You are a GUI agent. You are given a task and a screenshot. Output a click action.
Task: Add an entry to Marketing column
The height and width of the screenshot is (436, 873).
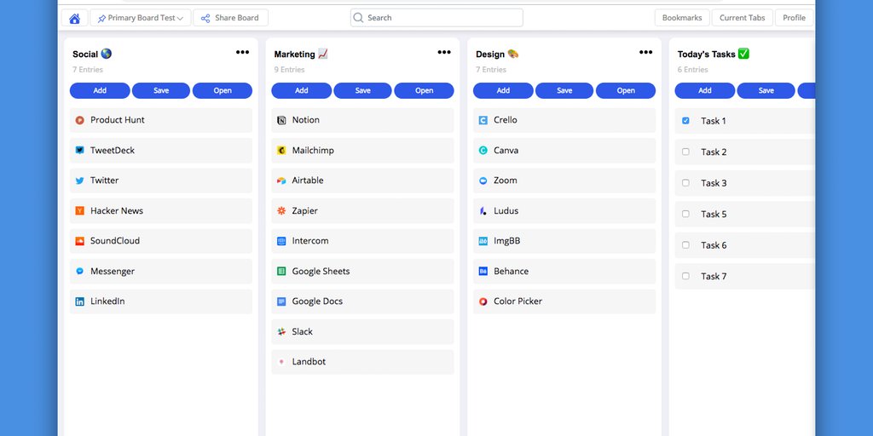click(x=301, y=90)
